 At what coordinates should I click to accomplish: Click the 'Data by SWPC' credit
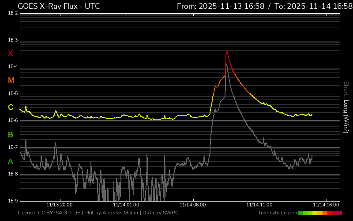(x=161, y=213)
